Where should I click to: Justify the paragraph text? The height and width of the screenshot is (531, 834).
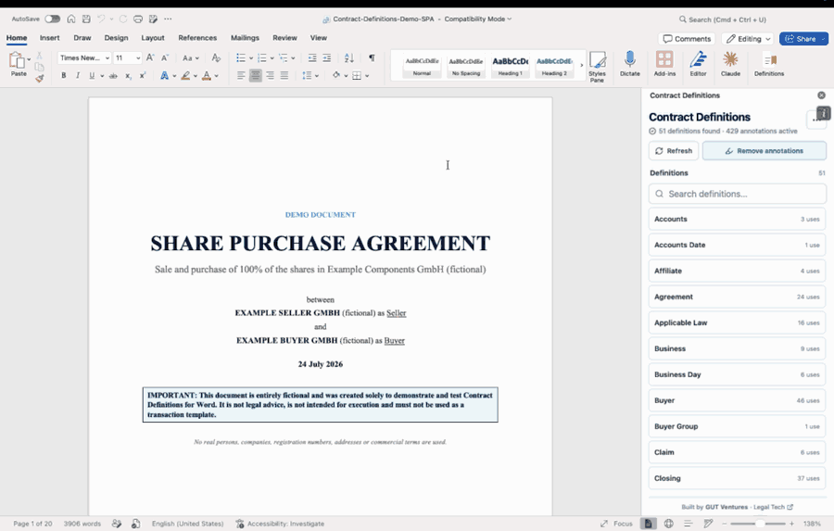point(284,76)
